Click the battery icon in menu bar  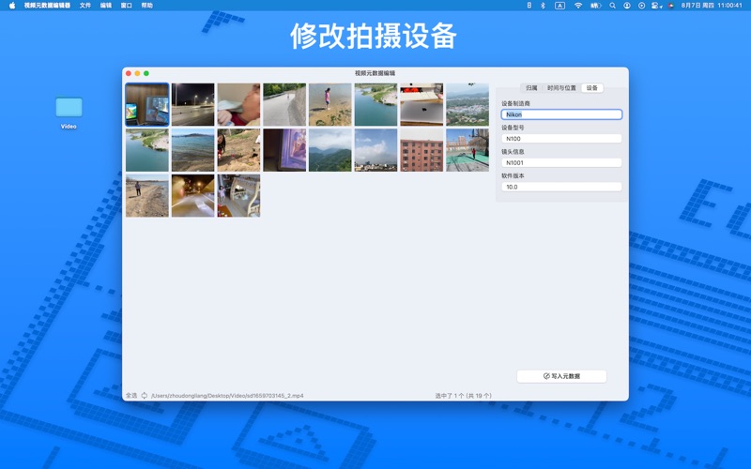click(595, 5)
